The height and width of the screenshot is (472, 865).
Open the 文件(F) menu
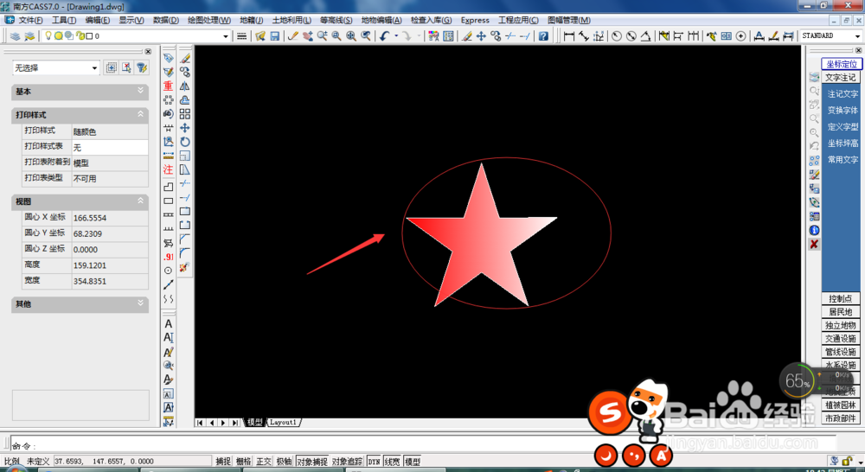[x=30, y=21]
